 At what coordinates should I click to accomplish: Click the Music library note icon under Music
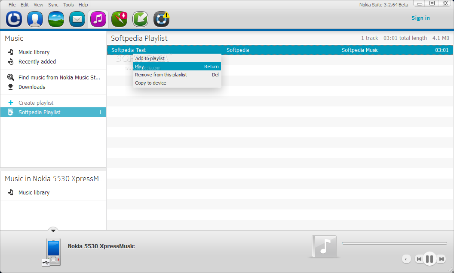pos(11,52)
